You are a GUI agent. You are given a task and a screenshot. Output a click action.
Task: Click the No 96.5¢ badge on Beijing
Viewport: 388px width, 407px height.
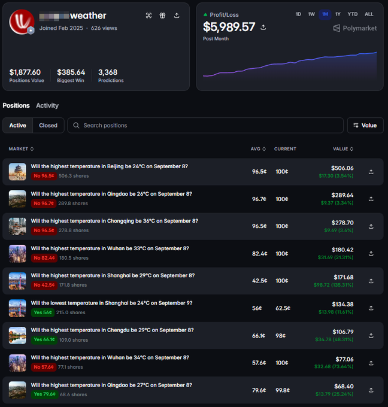click(x=44, y=176)
